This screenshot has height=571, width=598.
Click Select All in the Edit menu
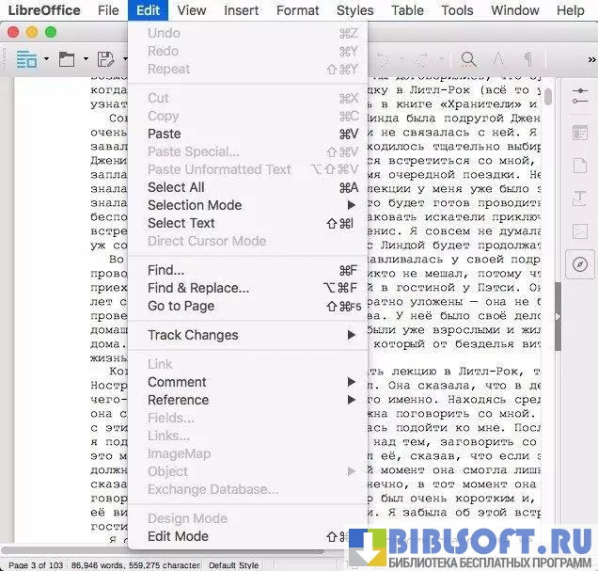176,187
